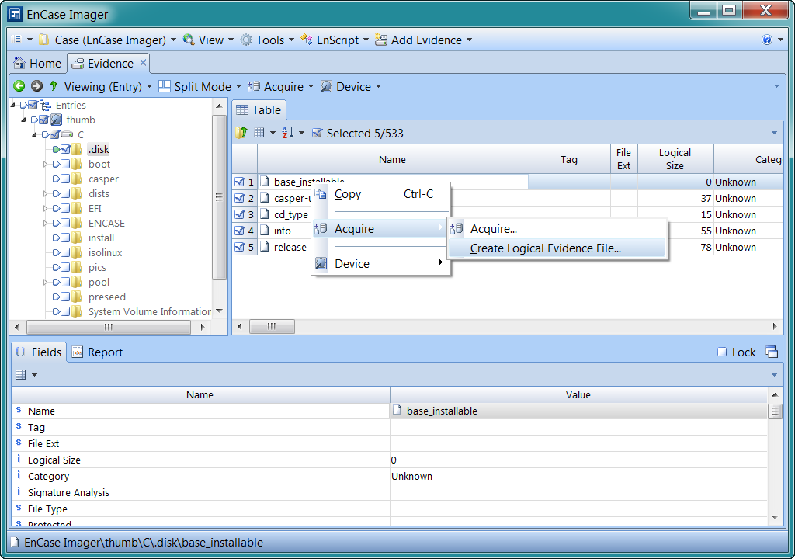Click the Acquire toolbar icon
This screenshot has width=795, height=559.
pos(254,87)
